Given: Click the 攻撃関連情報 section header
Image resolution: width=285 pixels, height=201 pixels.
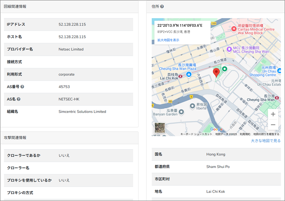Looking at the screenshot, I should point(15,138).
